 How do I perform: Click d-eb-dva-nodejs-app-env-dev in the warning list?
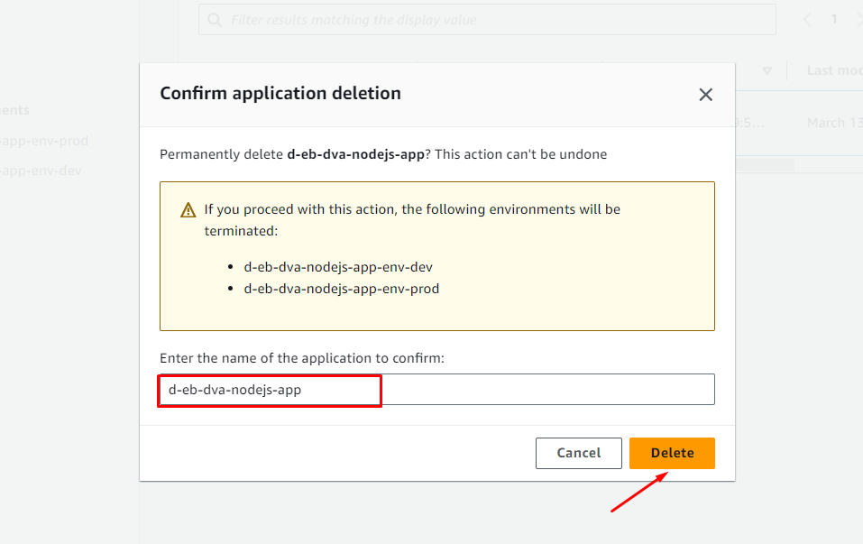tap(338, 267)
